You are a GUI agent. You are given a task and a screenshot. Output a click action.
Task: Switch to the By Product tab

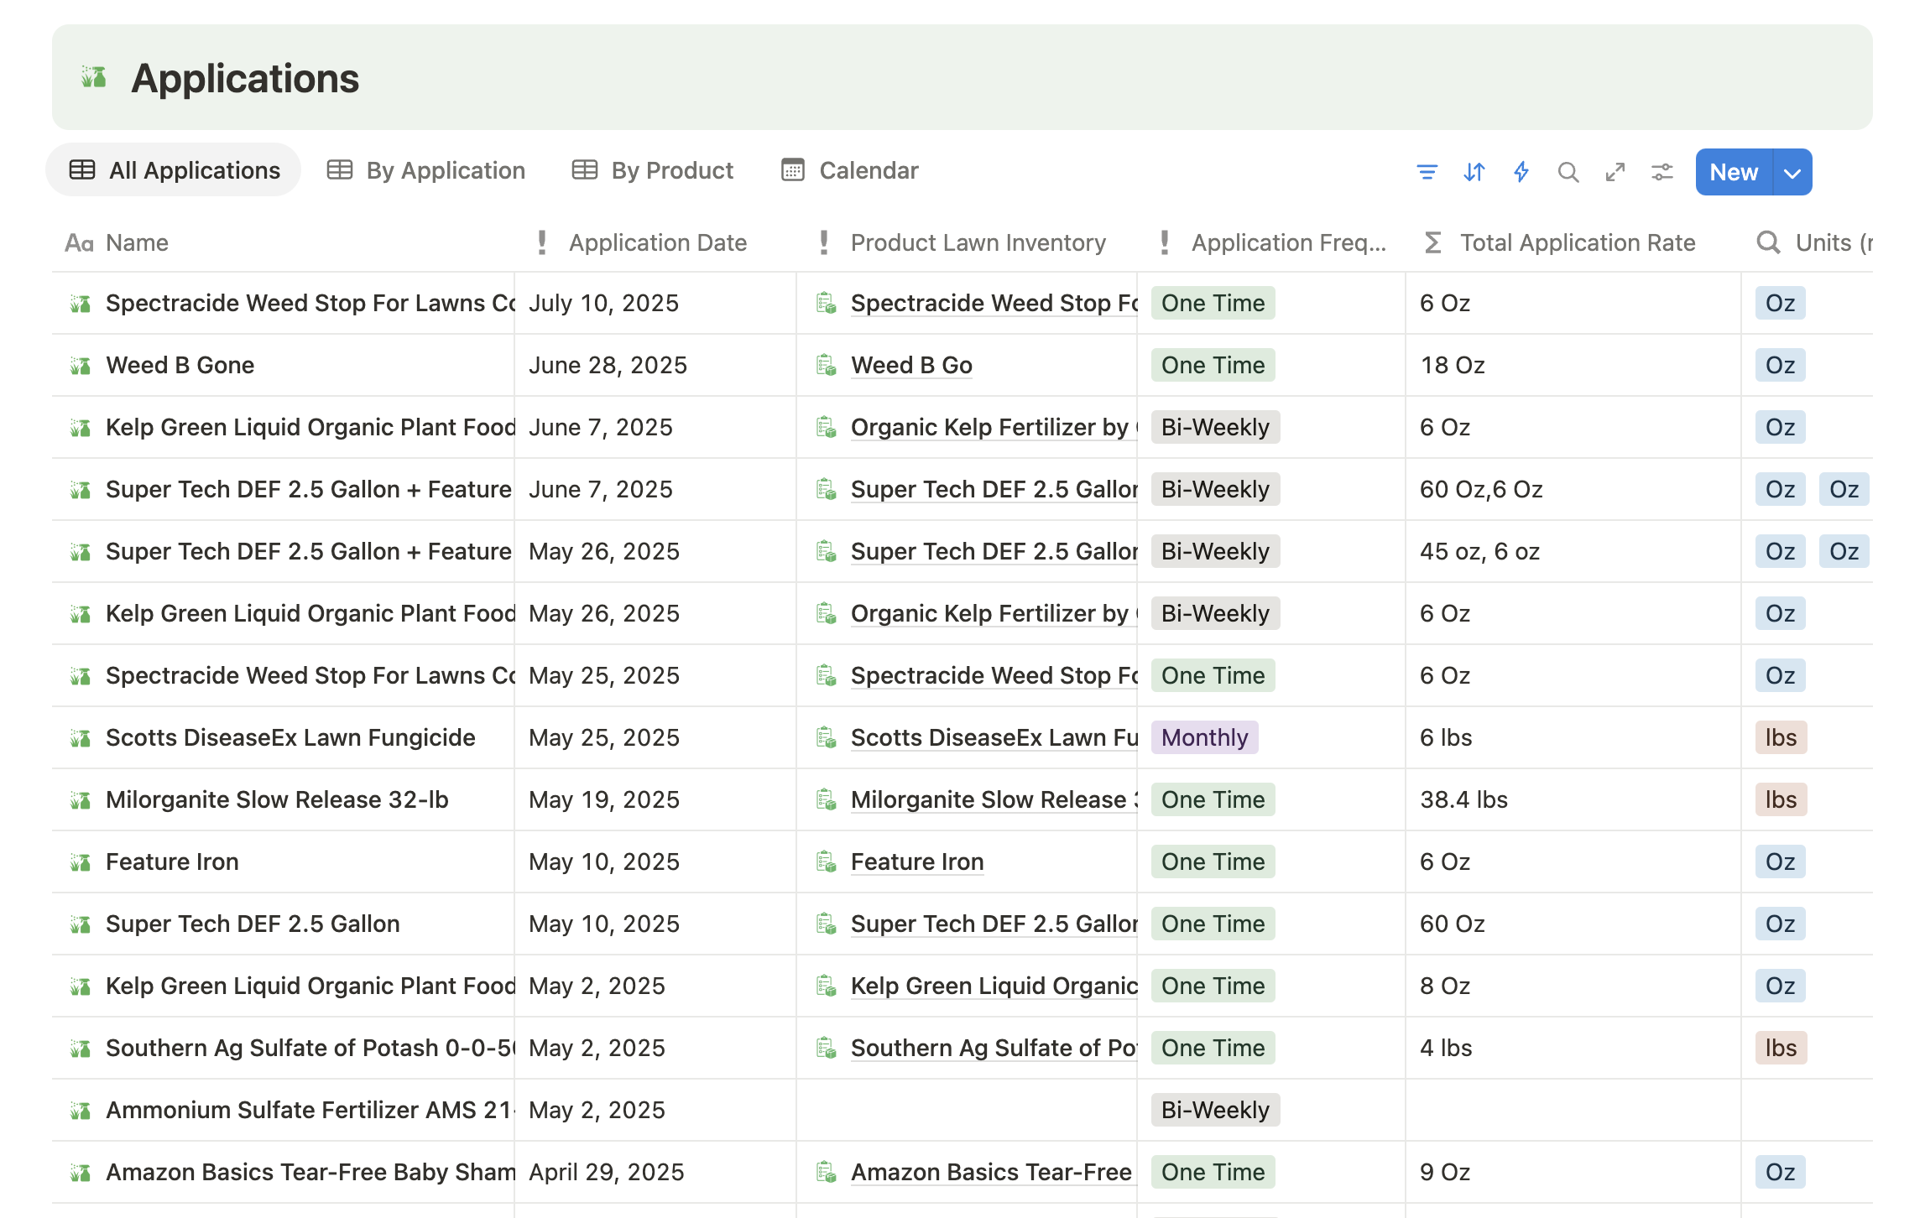click(x=653, y=170)
